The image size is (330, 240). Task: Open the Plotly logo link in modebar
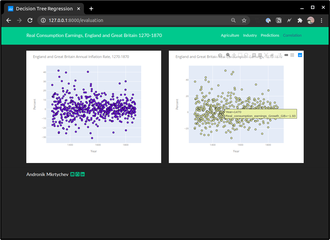(x=300, y=55)
